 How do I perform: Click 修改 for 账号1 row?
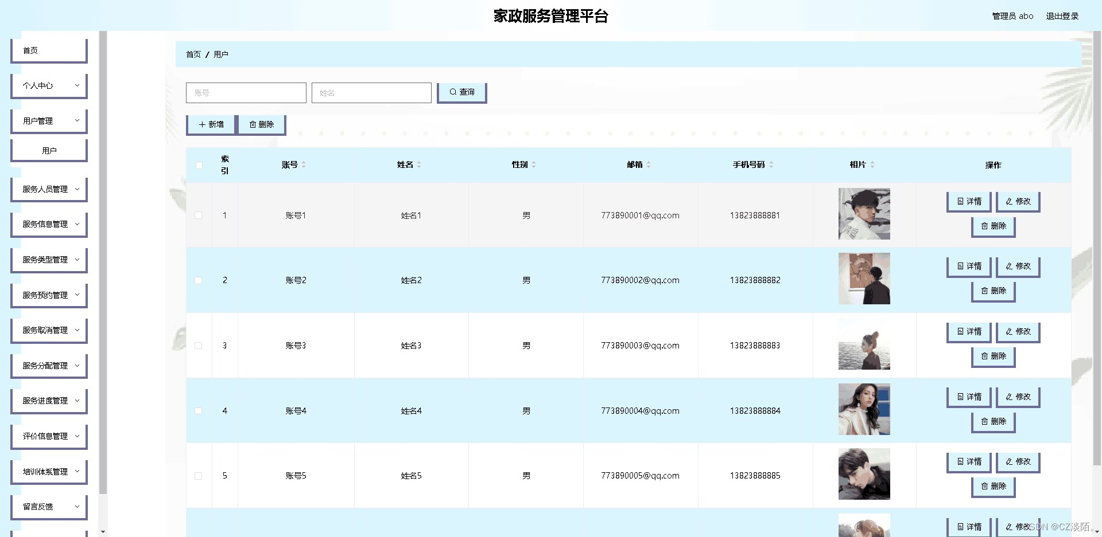tap(1018, 202)
